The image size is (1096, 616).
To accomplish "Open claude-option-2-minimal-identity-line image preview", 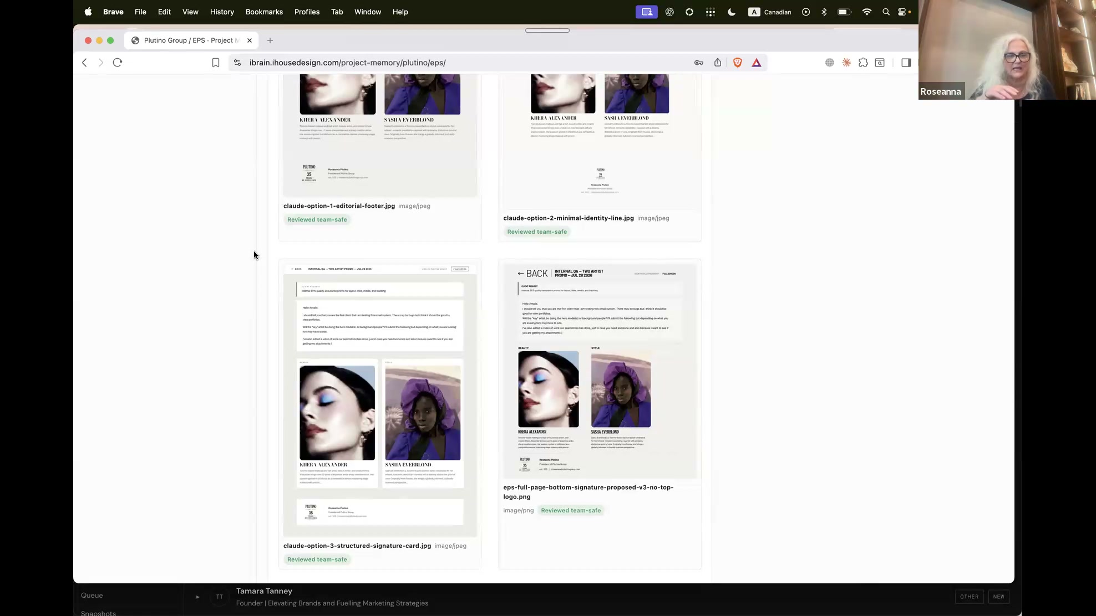I will [x=600, y=142].
